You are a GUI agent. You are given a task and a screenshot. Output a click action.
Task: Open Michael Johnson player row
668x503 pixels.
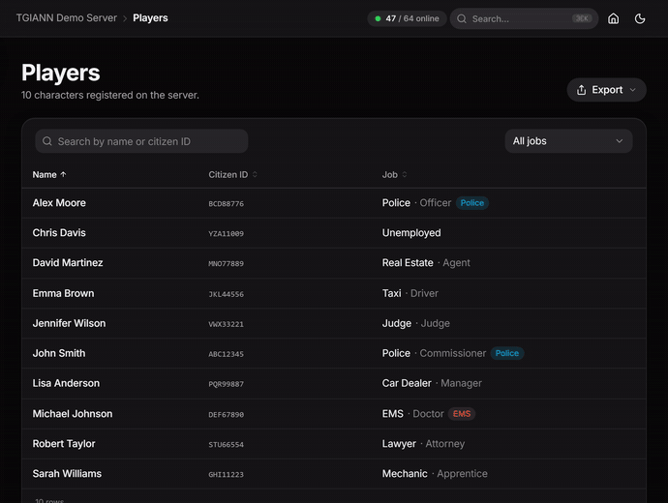pos(334,414)
